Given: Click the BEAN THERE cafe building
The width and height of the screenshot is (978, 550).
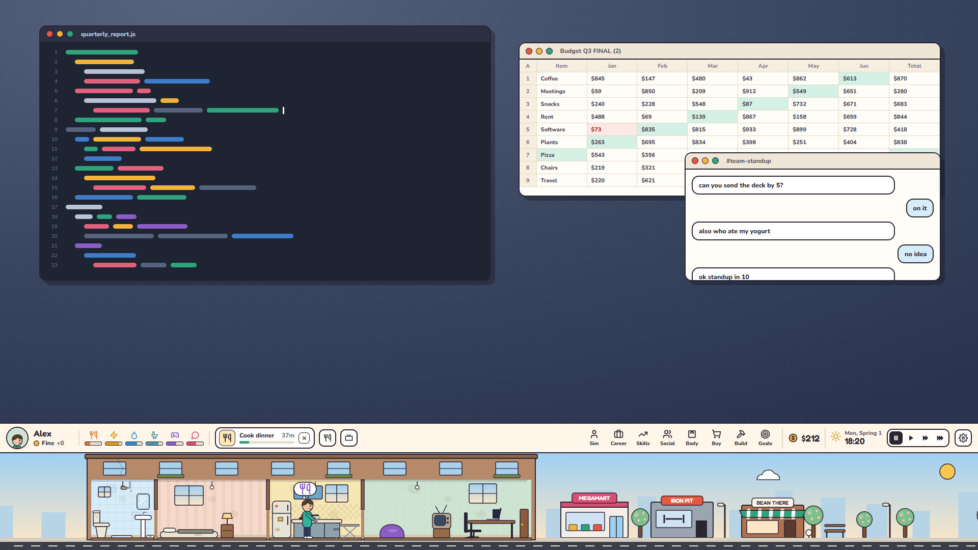Looking at the screenshot, I should [773, 518].
